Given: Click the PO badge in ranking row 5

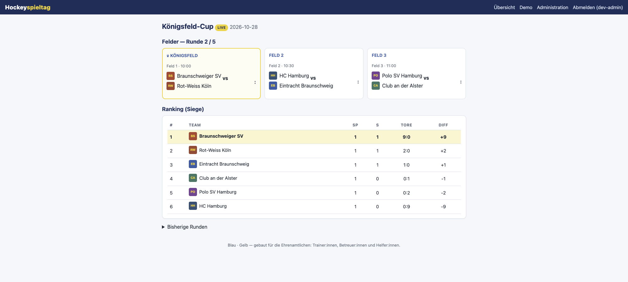Looking at the screenshot, I should (x=193, y=192).
